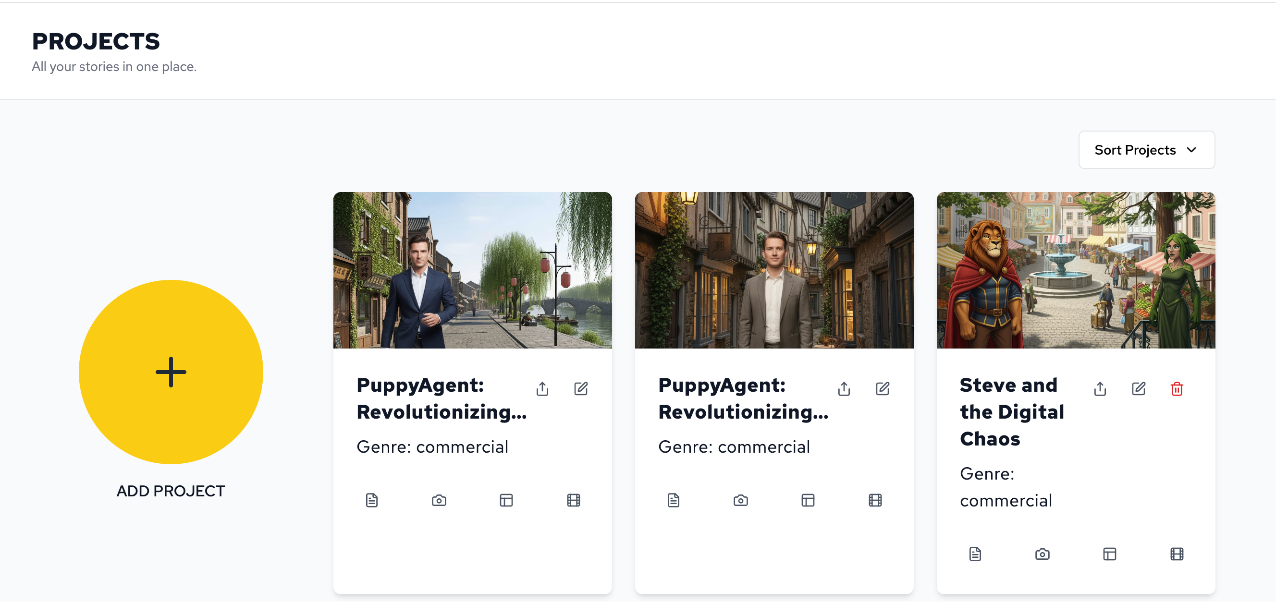Select the camera icon on the first PuppyAgent card
The width and height of the screenshot is (1276, 602).
[x=439, y=500]
